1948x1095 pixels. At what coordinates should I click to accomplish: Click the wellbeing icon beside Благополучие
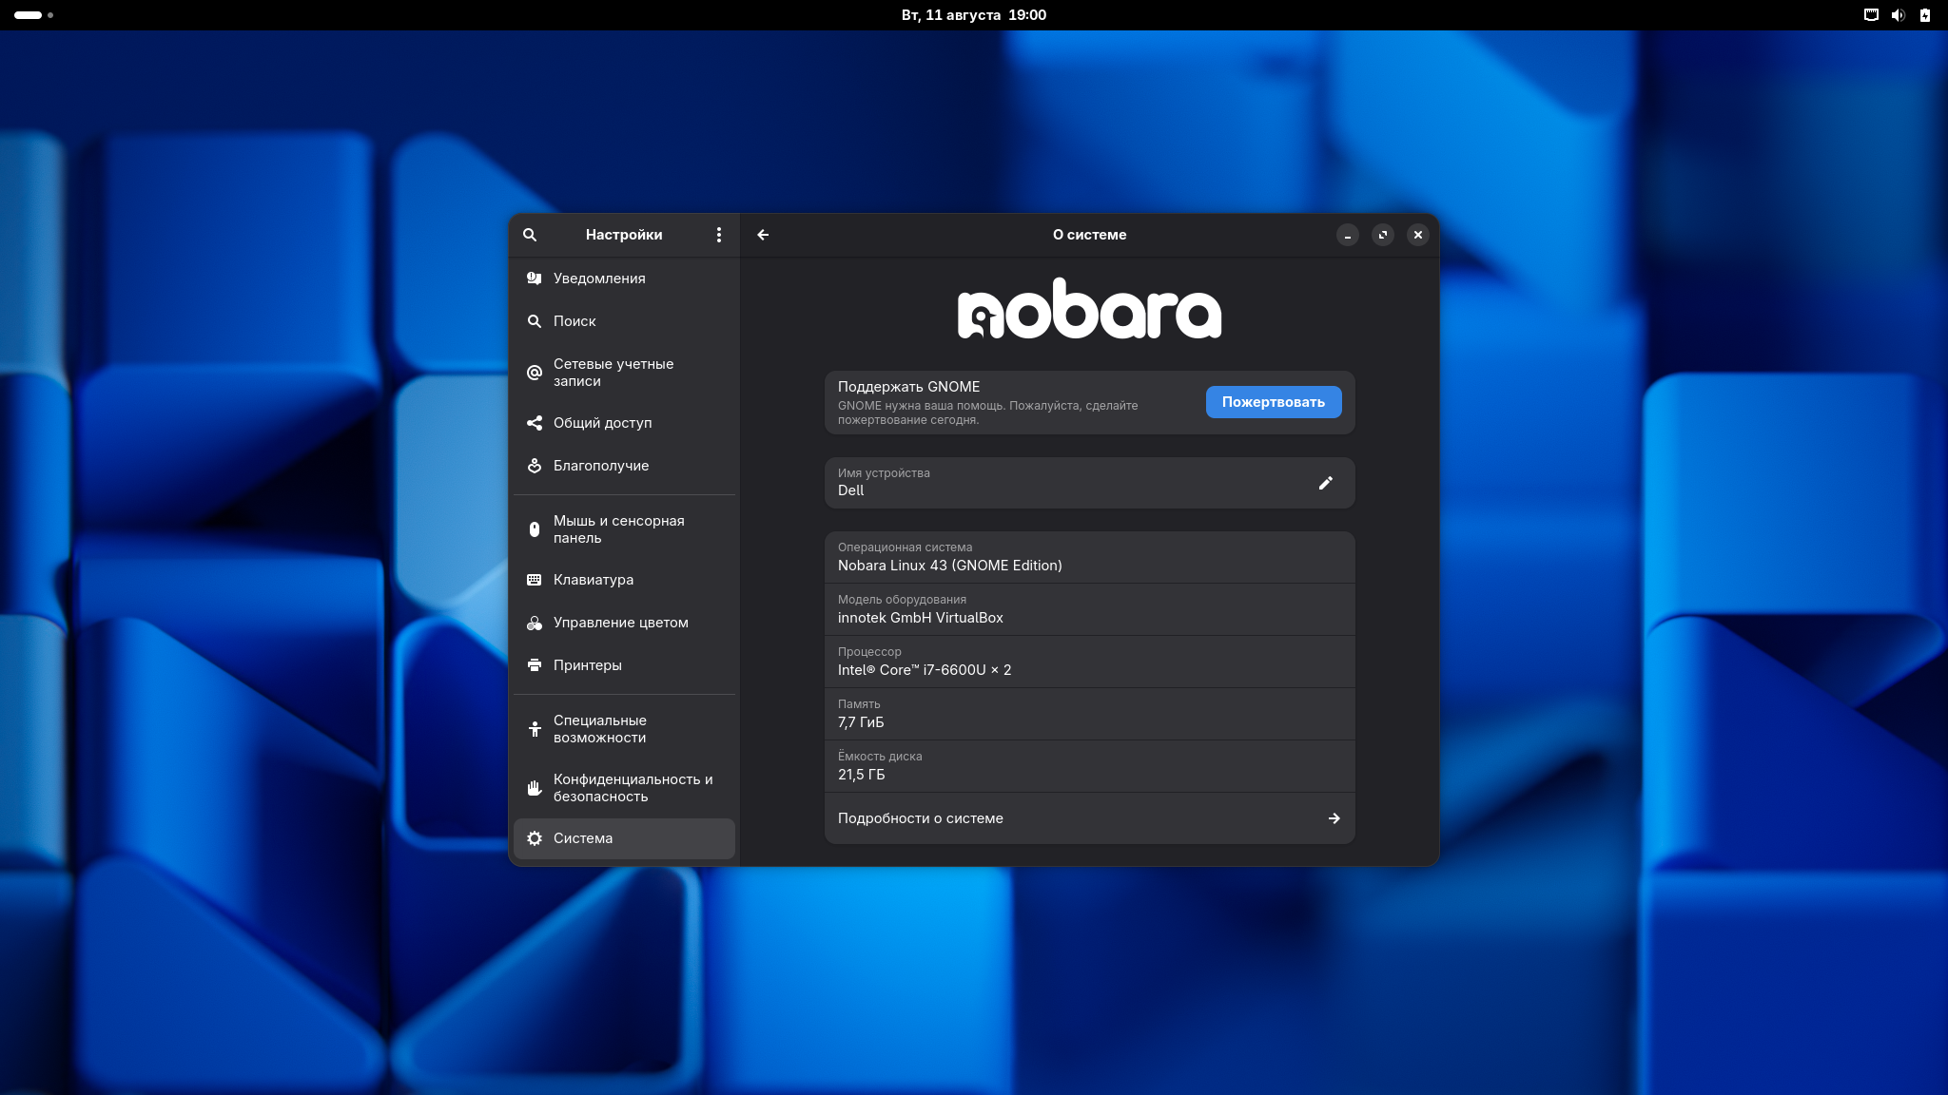535,466
